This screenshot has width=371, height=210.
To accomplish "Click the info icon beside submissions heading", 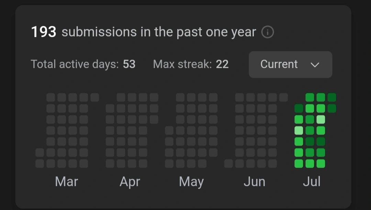I will [x=268, y=32].
